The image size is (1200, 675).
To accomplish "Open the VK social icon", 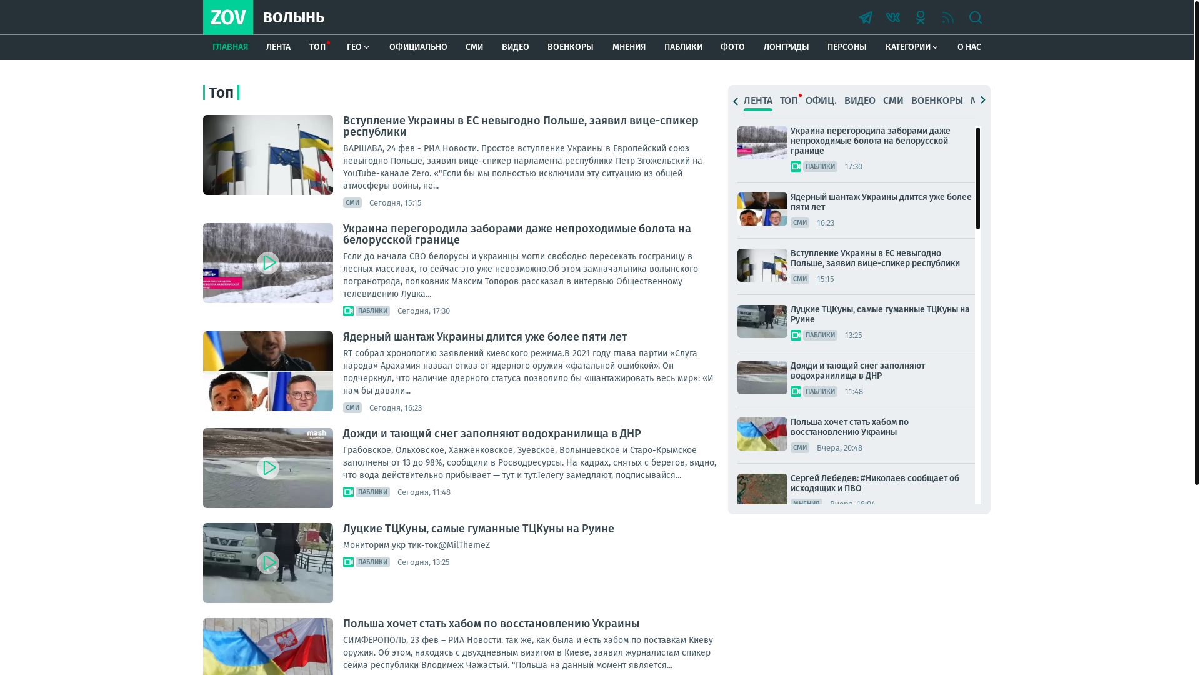I will click(892, 17).
